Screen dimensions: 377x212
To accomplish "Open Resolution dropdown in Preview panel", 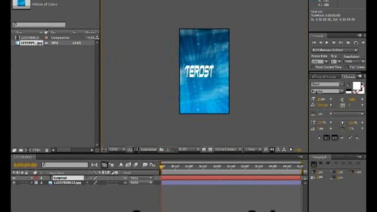I will tap(355, 62).
